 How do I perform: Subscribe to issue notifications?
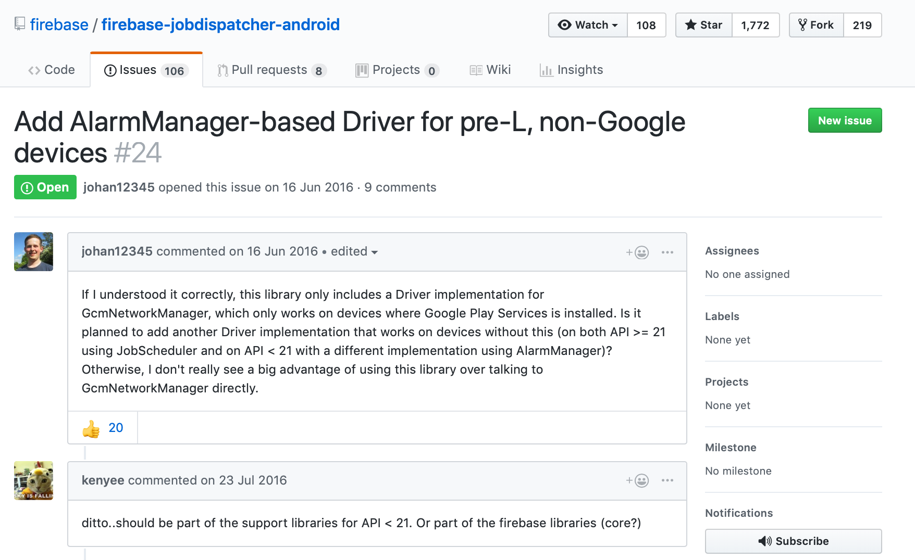coord(794,541)
